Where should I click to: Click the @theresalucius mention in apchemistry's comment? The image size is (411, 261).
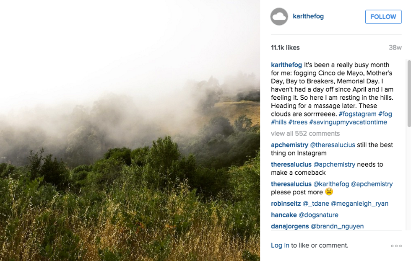(x=333, y=145)
